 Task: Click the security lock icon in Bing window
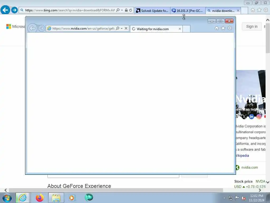pyautogui.click(x=126, y=10)
